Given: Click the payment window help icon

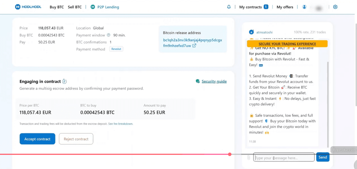Looking at the screenshot, I should click(x=109, y=35).
